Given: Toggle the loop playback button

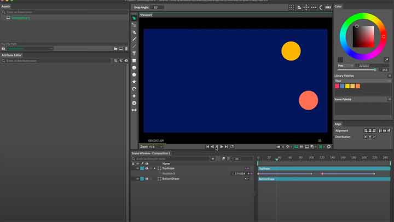Looking at the screenshot, I should click(232, 147).
